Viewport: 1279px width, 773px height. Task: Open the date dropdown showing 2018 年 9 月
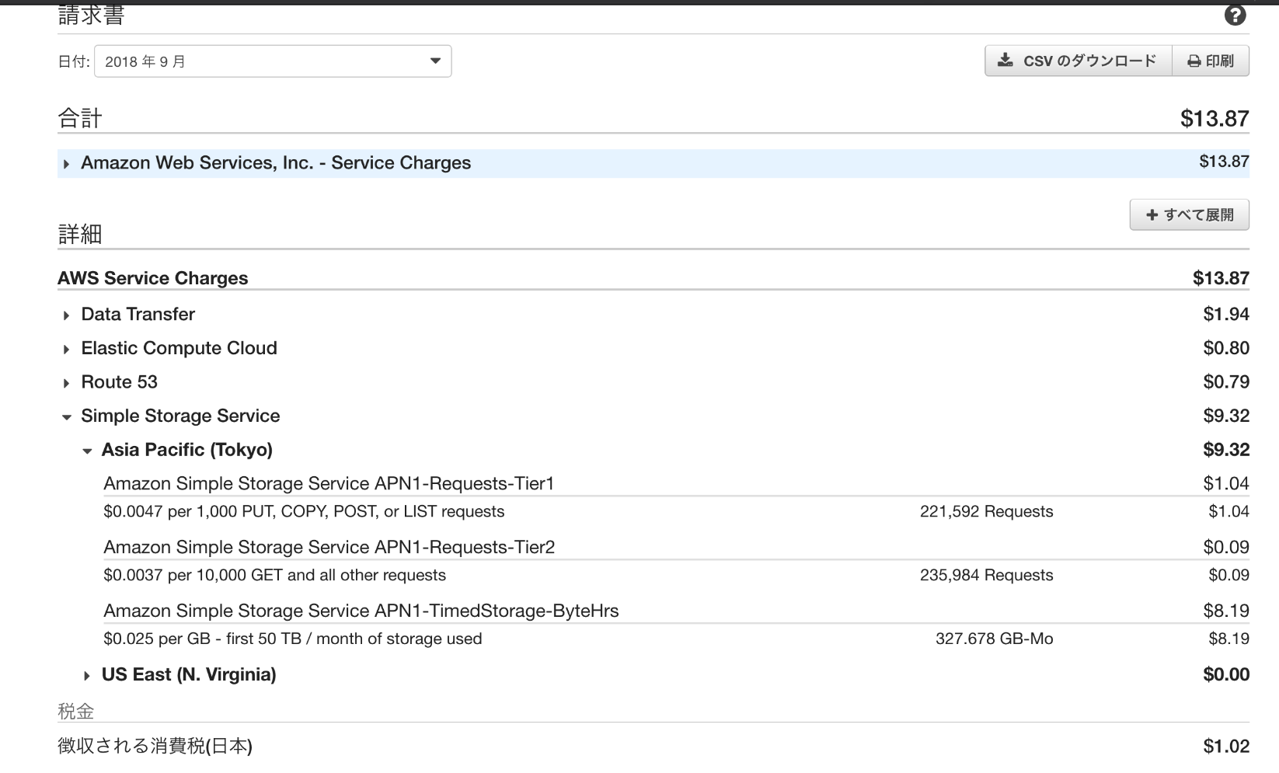pyautogui.click(x=273, y=61)
